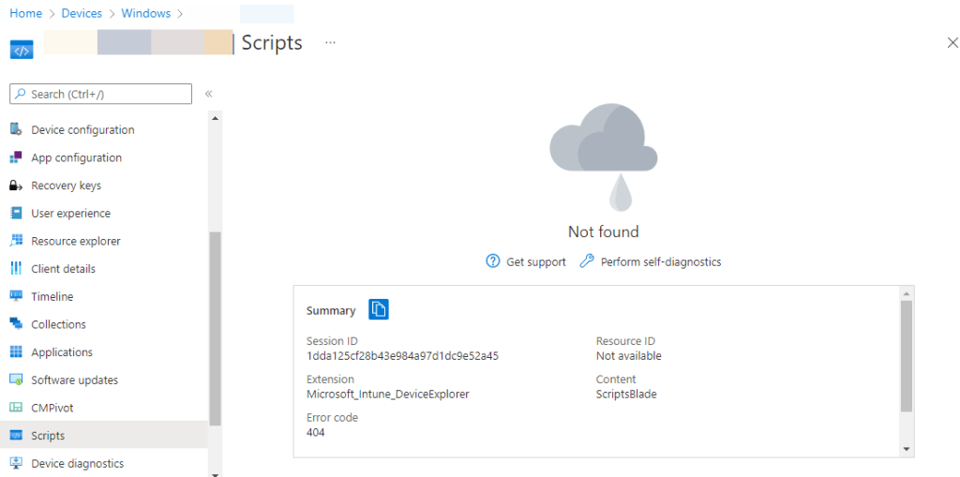
Task: Copy summary details using copy icon
Action: pos(379,310)
